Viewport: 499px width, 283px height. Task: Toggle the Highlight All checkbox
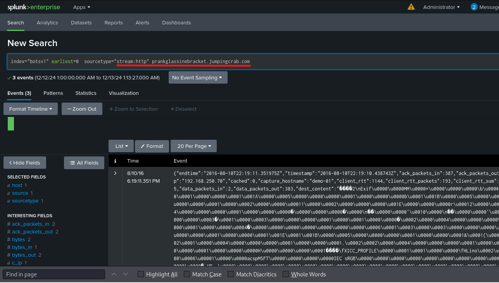pos(141,274)
